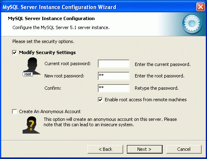
Task: Click the root user silhouette icon
Action: point(32,66)
